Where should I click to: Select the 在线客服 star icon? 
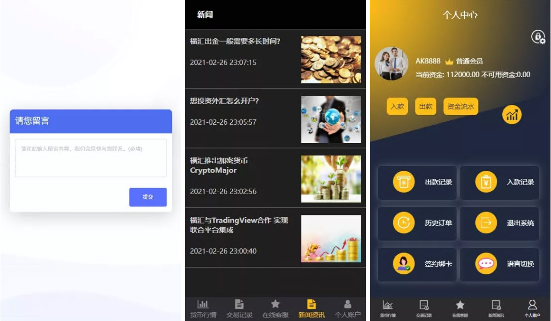274,304
